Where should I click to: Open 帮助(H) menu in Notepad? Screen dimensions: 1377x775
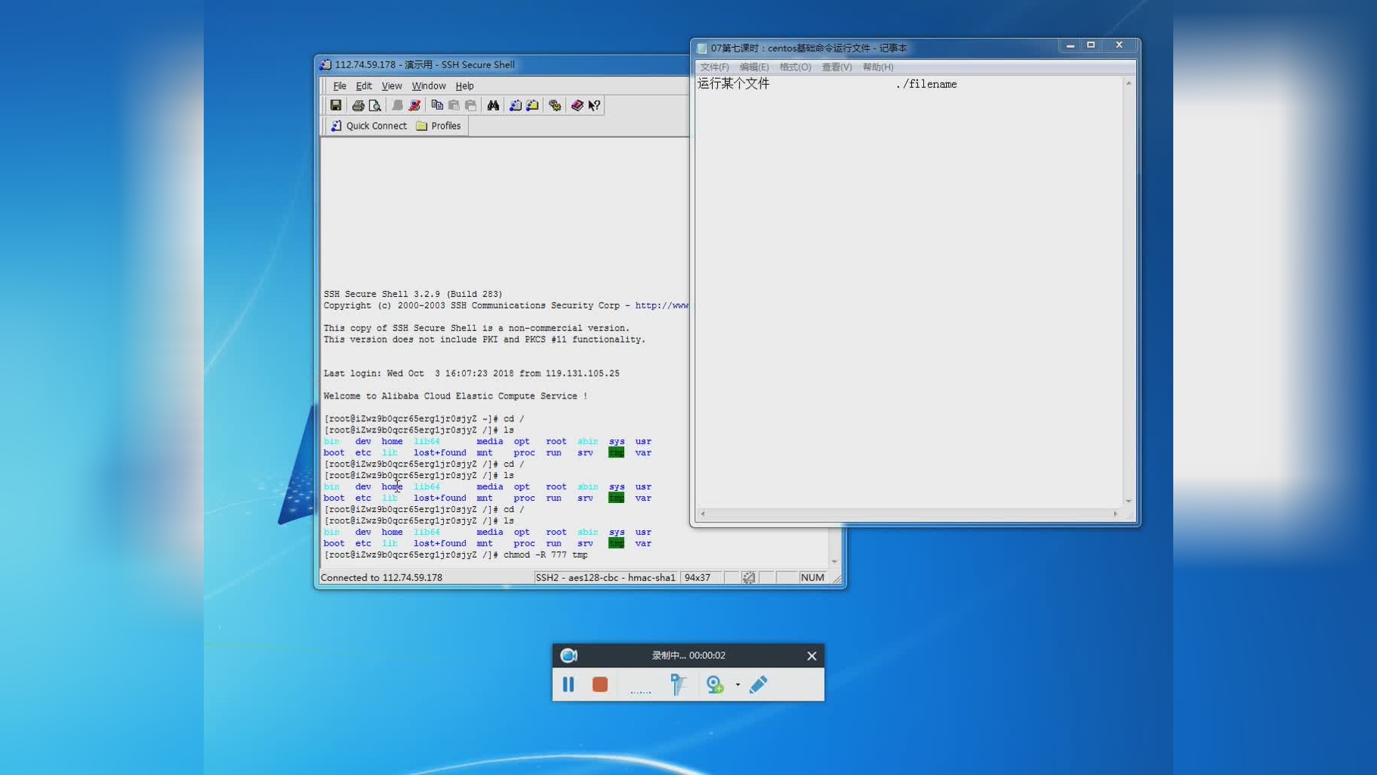pyautogui.click(x=878, y=67)
